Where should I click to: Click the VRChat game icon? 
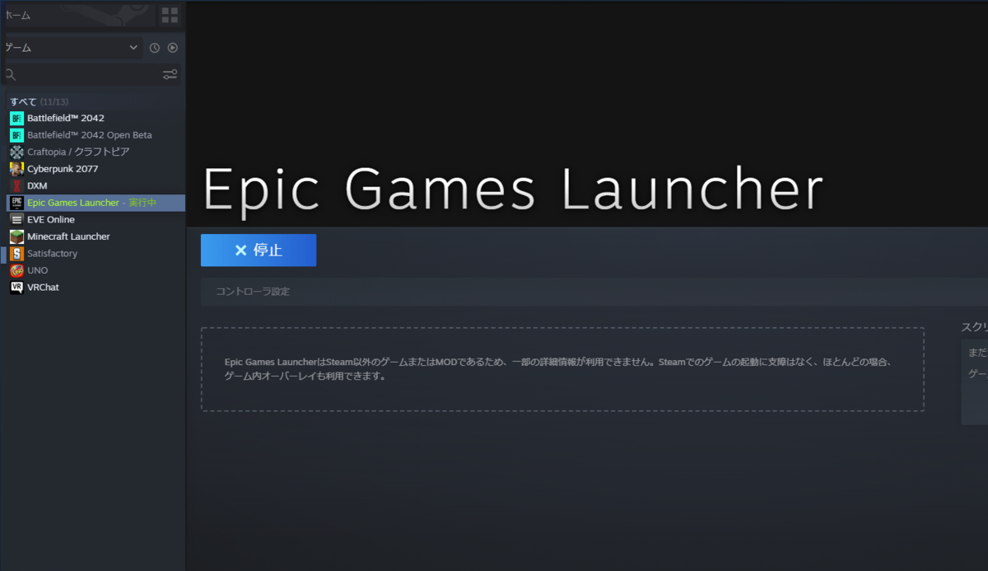click(16, 288)
